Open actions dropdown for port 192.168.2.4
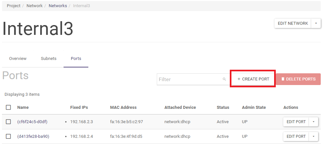This screenshot has height=144, width=324. (314, 136)
